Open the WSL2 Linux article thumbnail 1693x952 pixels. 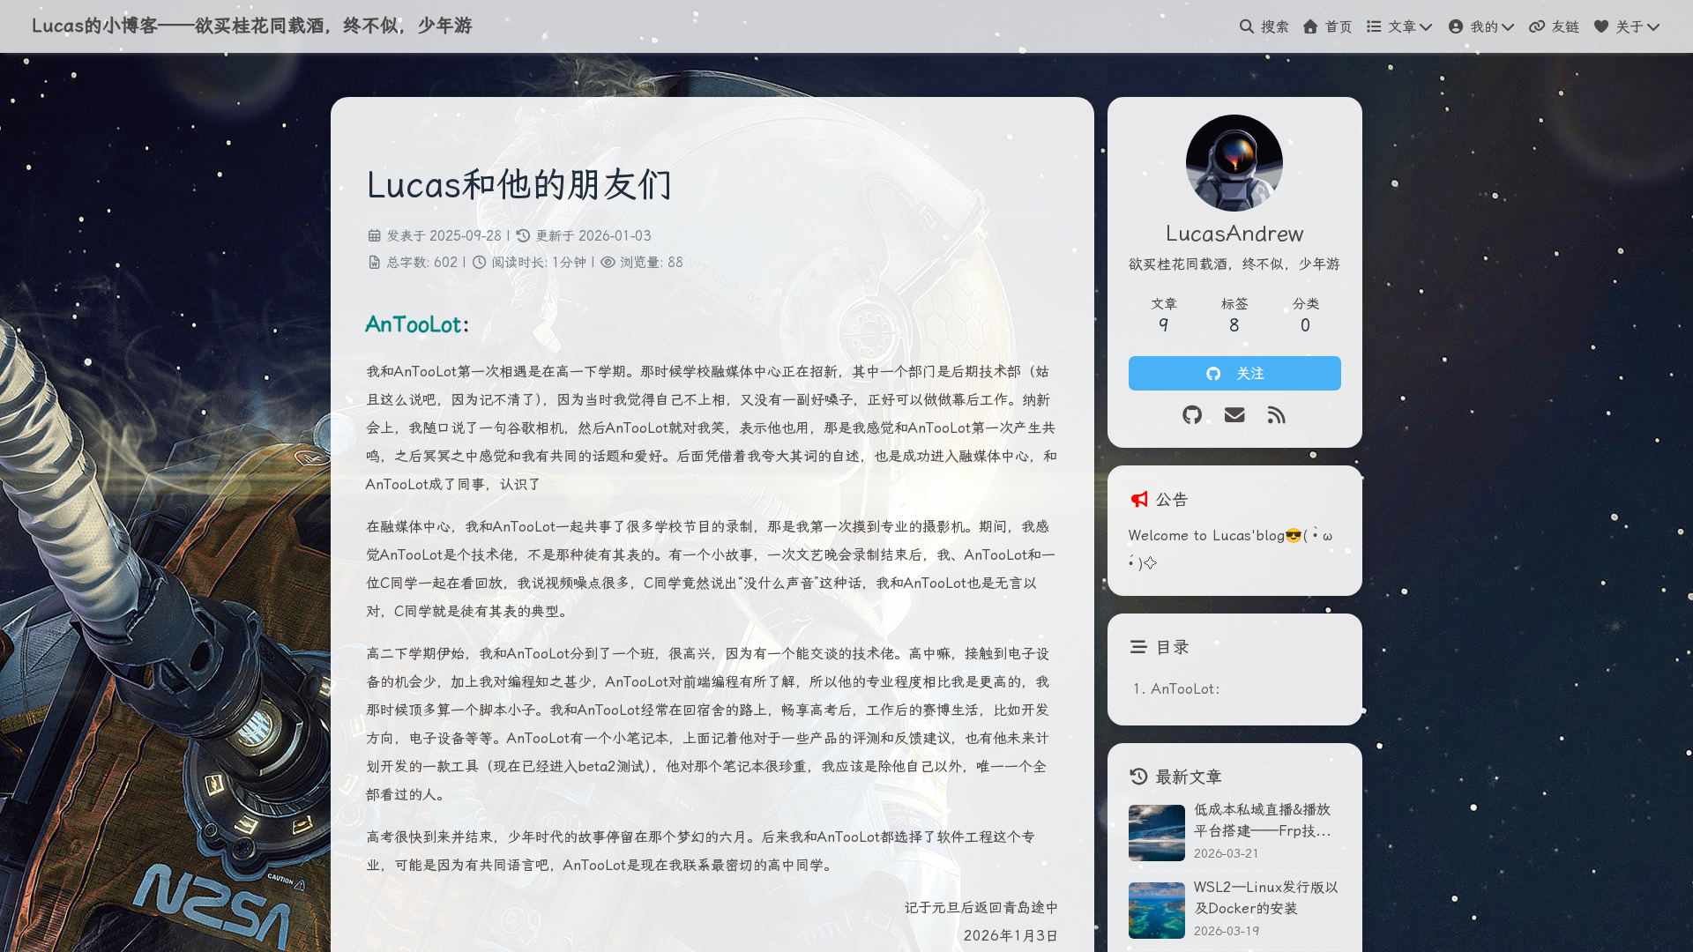coord(1156,911)
